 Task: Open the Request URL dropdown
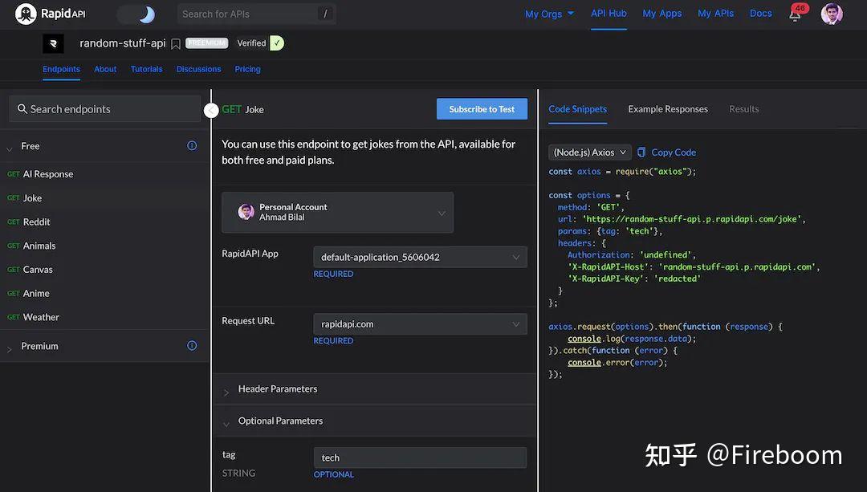420,324
